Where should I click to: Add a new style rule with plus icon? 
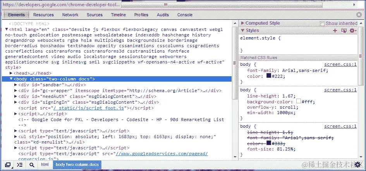(335, 31)
